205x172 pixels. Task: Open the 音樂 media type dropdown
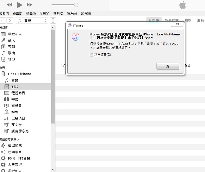[32, 21]
